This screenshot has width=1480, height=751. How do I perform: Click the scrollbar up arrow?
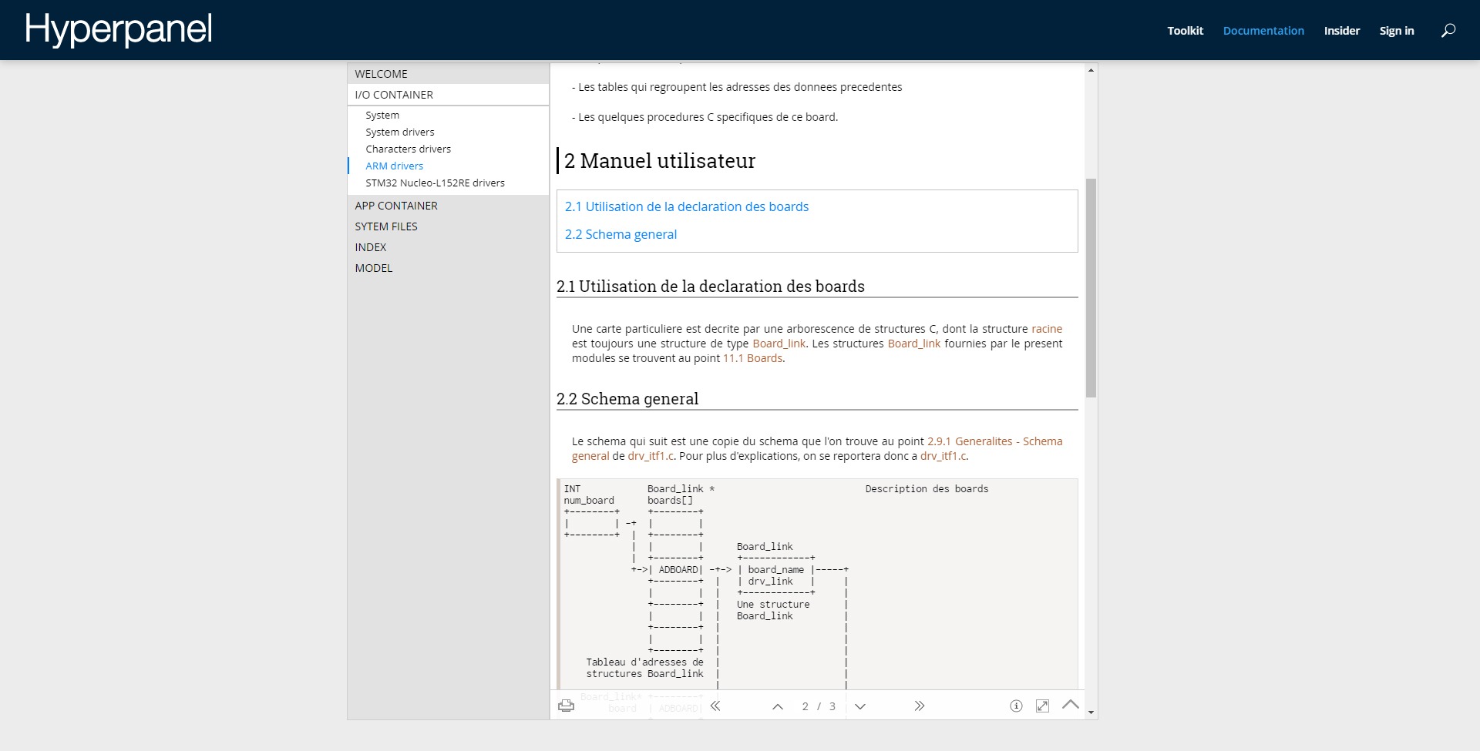(1091, 70)
